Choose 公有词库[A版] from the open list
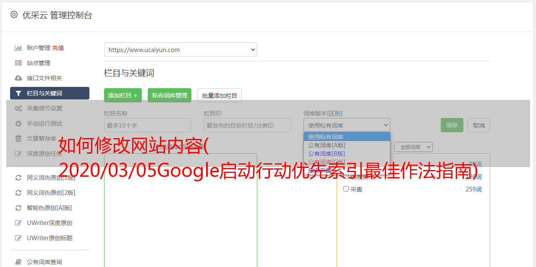 pyautogui.click(x=347, y=145)
